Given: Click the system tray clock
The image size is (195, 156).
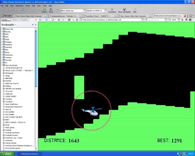Looking at the screenshot, I should [x=191, y=154].
